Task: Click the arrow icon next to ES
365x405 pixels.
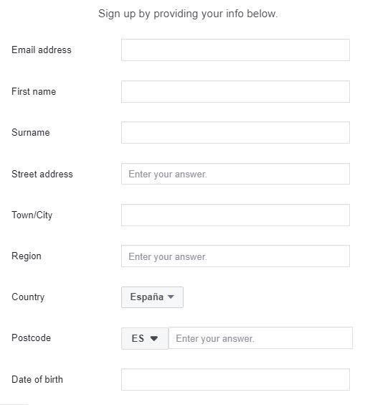Action: pyautogui.click(x=154, y=338)
